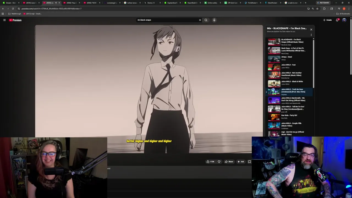Go to YouTube Premium home logo
This screenshot has height=198, width=352.
click(15, 20)
